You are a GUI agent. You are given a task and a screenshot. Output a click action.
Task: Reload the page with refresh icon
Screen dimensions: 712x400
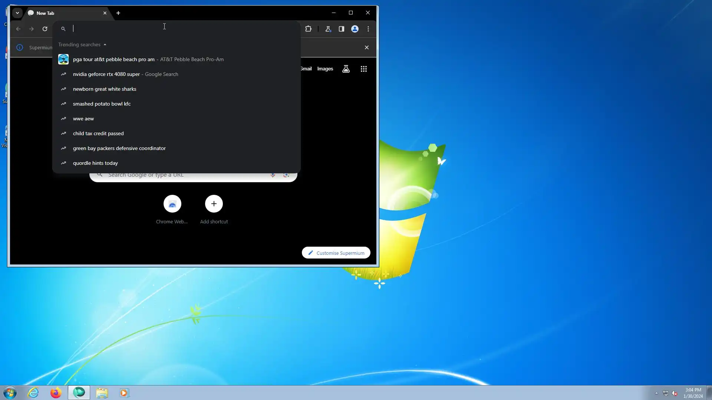(45, 29)
